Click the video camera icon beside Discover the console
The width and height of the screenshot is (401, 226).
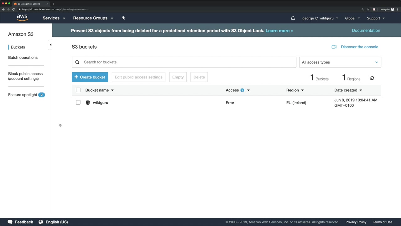[334, 47]
